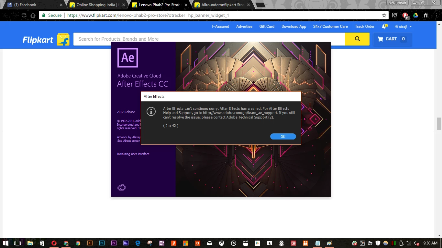Click the Ae logo on splash screen
This screenshot has height=248, width=442.
(127, 57)
